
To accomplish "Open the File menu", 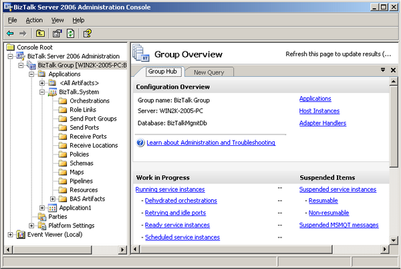I will click(x=12, y=20).
